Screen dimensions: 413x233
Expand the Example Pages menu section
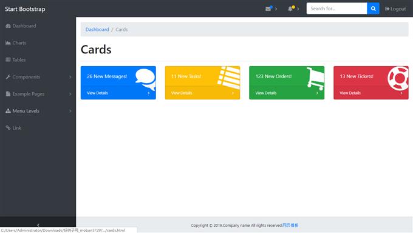pos(38,94)
